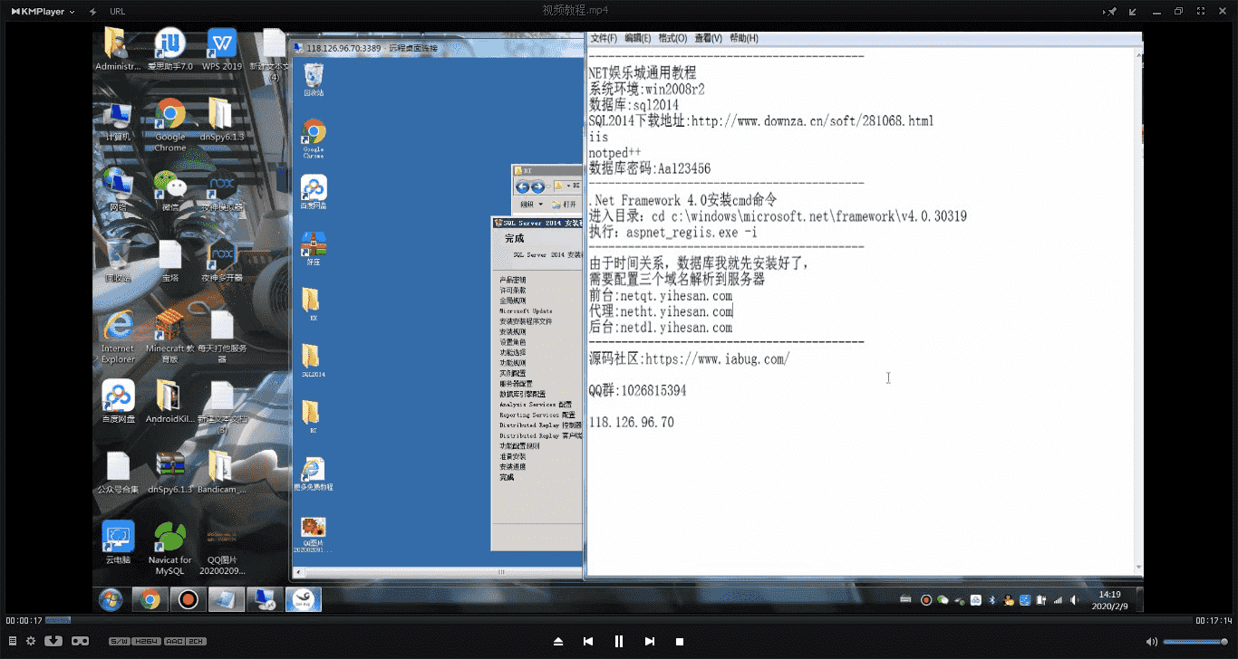
Task: Click the elapsed time 00:00:17 display
Action: [24, 620]
